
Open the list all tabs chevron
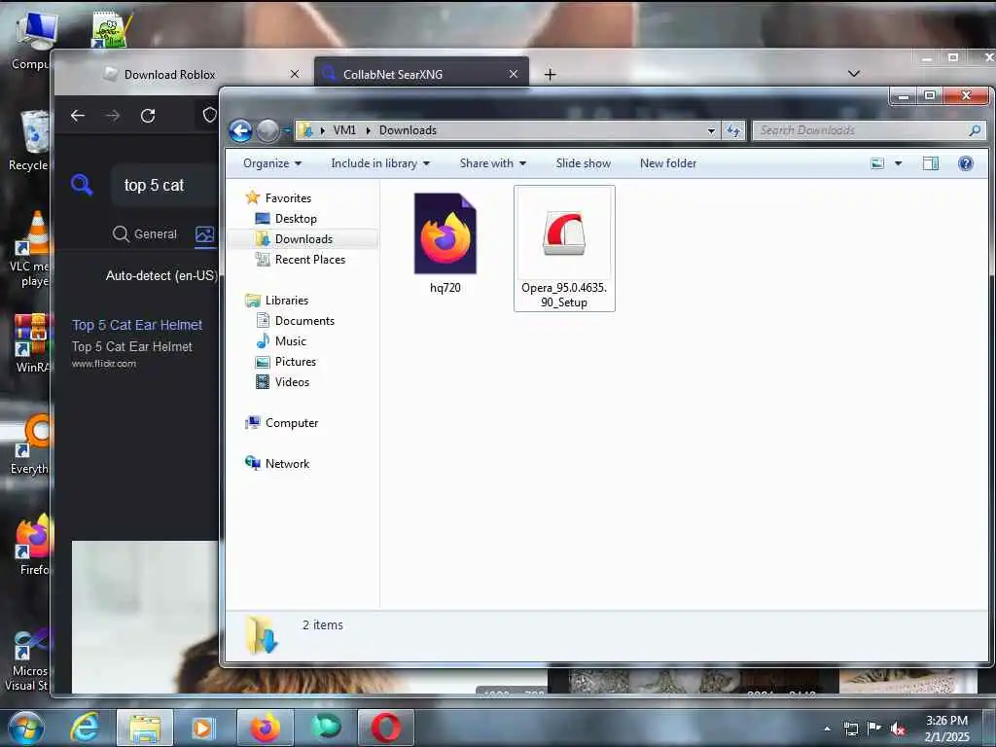[x=854, y=74]
